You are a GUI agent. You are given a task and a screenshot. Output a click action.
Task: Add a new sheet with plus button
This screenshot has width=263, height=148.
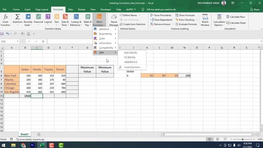pyautogui.click(x=39, y=134)
